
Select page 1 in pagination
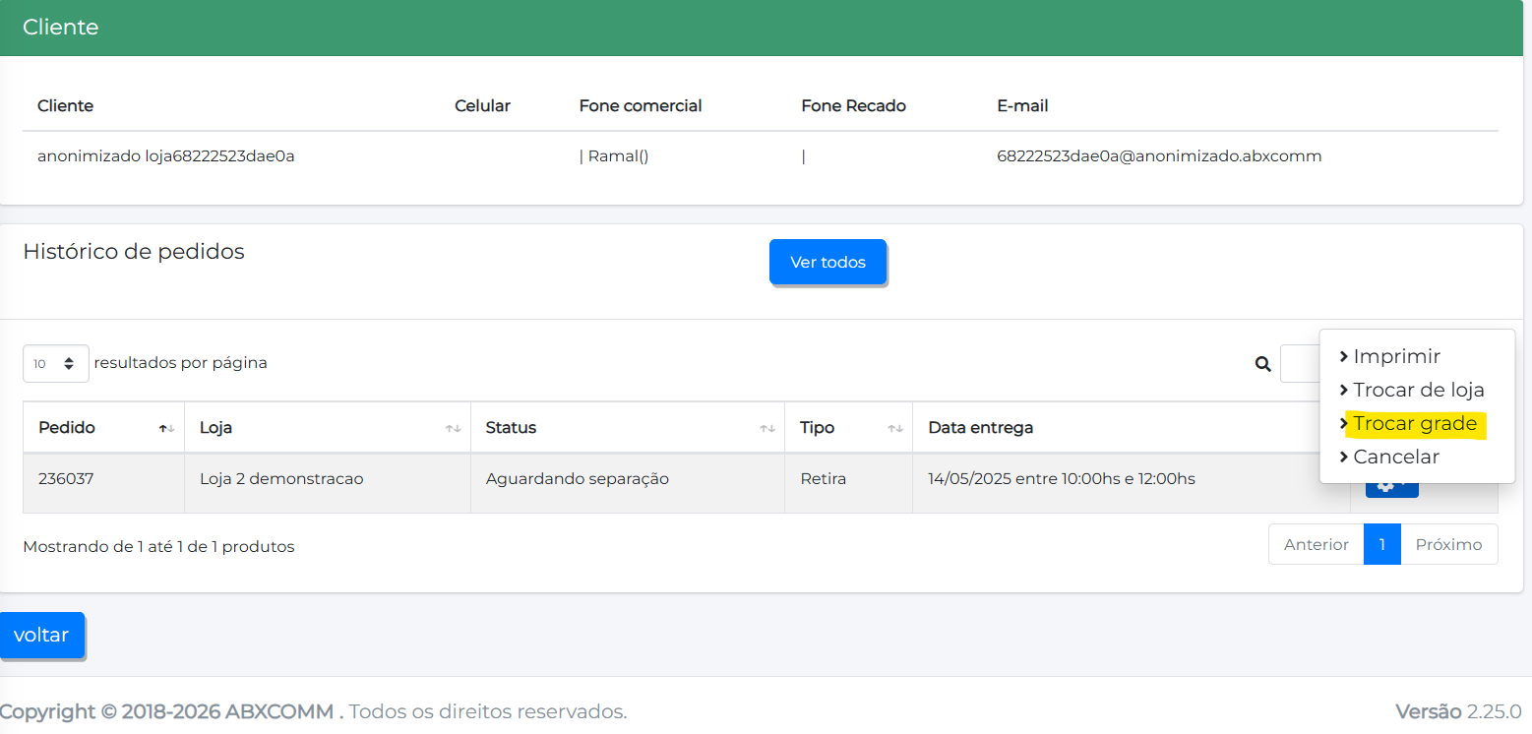pos(1381,544)
